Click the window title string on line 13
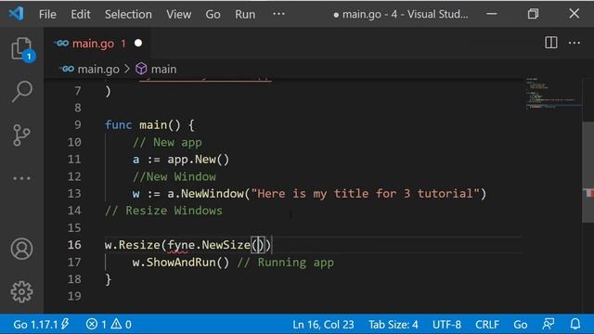 coord(365,194)
